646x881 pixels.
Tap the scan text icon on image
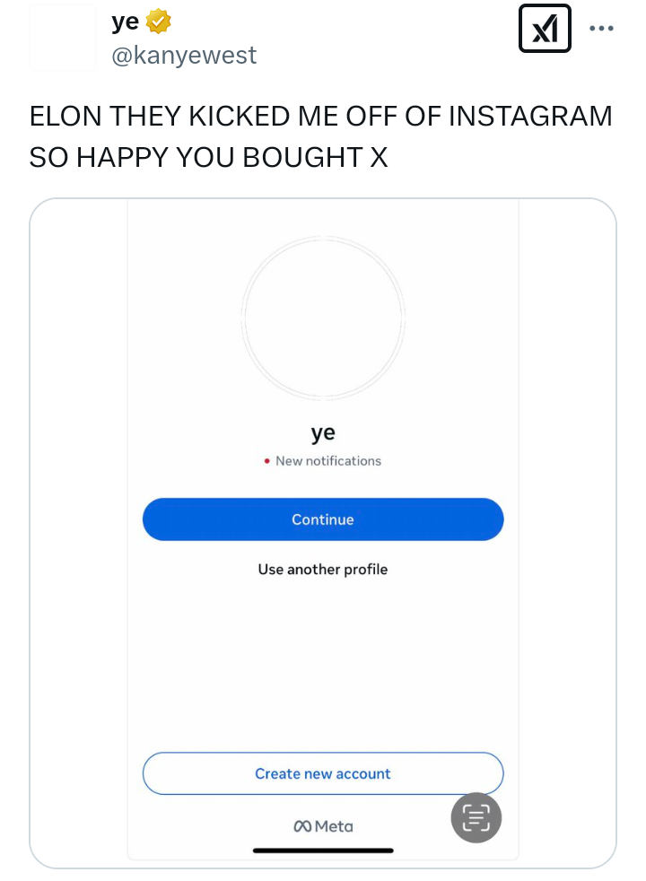[476, 817]
